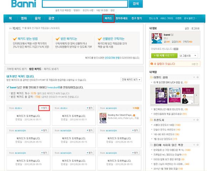Open the 공연 navigation menu

click(x=51, y=18)
